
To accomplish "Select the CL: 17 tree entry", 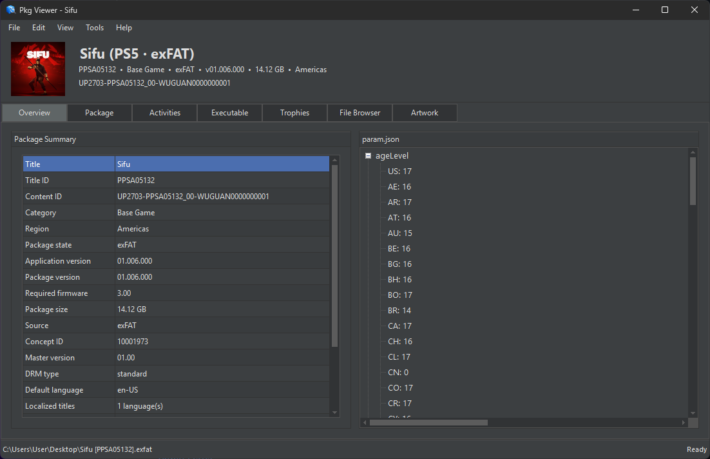I will 399,356.
